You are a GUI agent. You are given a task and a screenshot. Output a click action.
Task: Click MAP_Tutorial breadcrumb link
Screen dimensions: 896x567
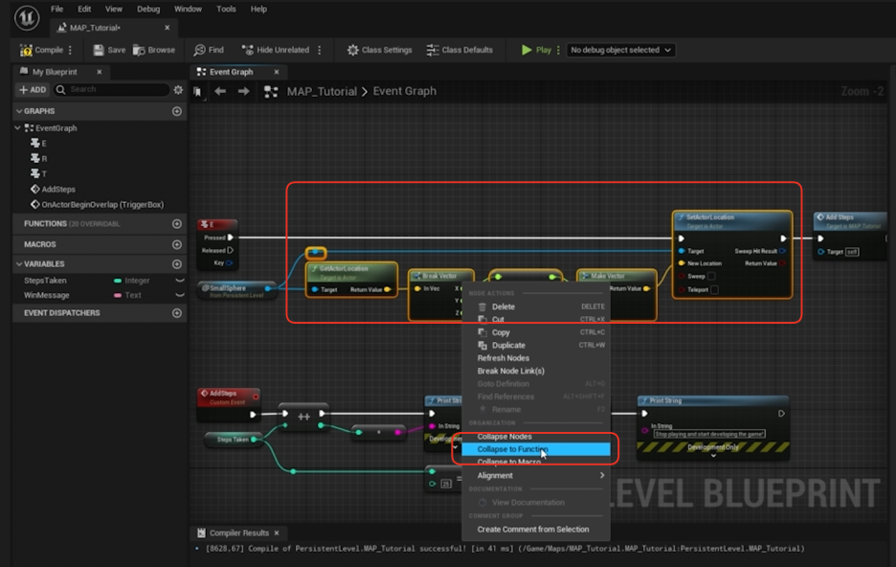pos(322,91)
